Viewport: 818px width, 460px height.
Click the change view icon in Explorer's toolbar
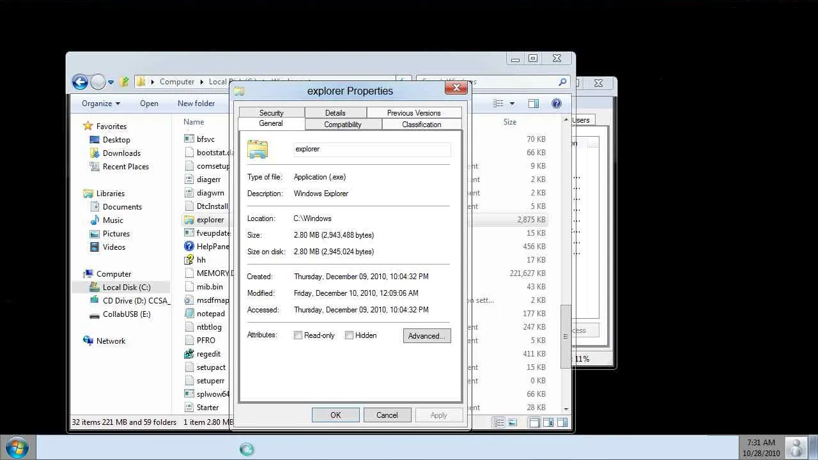point(499,103)
